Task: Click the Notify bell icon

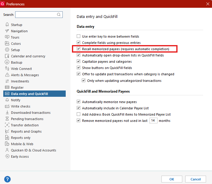Action: (x=7, y=100)
